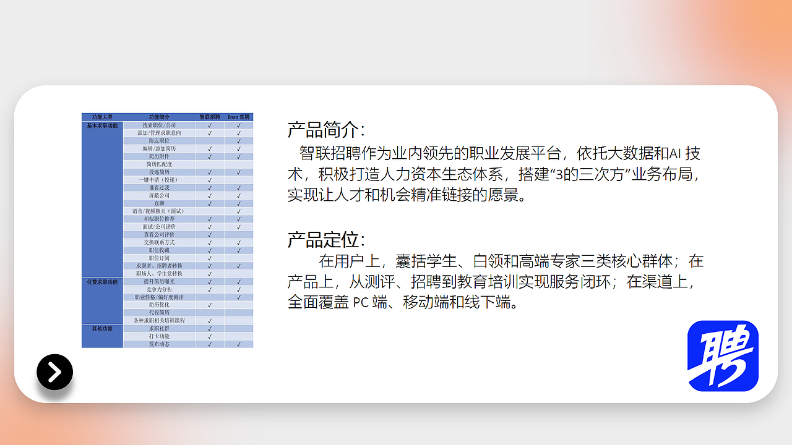The image size is (792, 445).
Task: Click the 发布动态 row label
Action: pos(159,344)
